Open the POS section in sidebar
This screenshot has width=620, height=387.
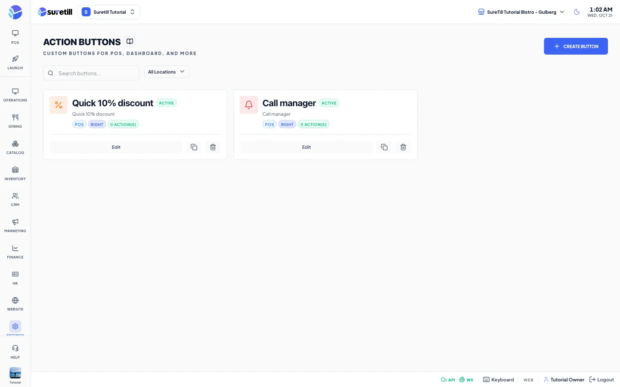tap(15, 37)
